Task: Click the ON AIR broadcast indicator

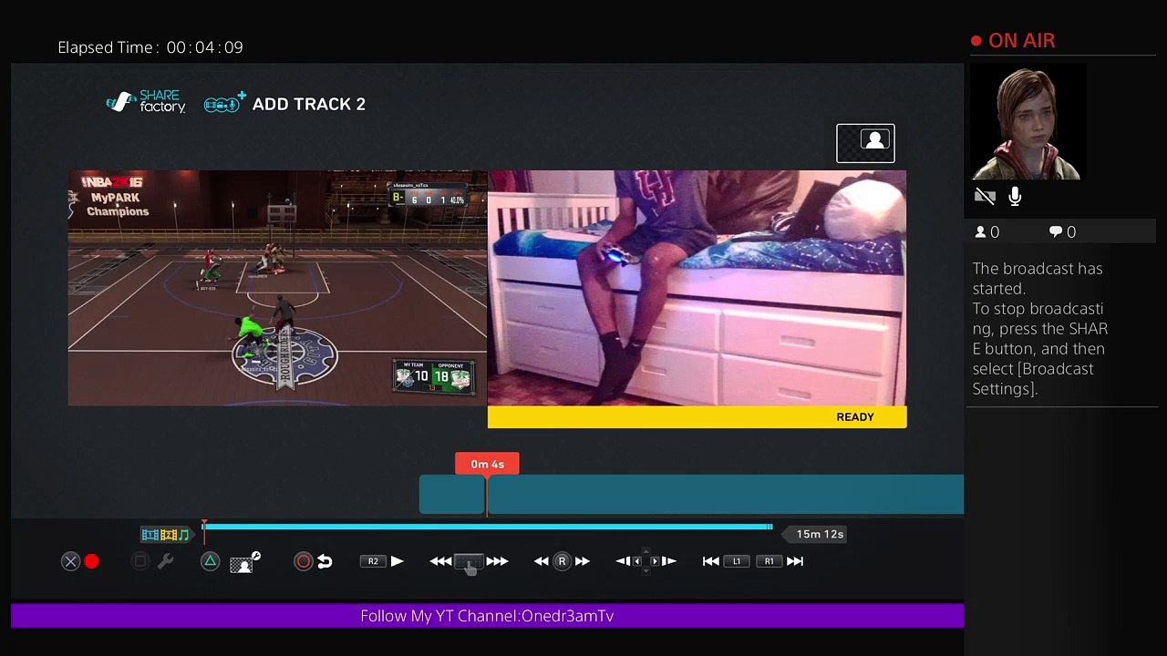Action: click(x=1013, y=41)
